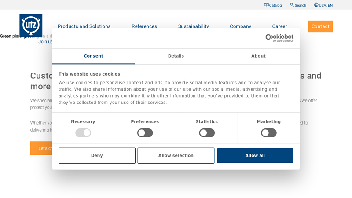Select the Consent tab

click(93, 56)
